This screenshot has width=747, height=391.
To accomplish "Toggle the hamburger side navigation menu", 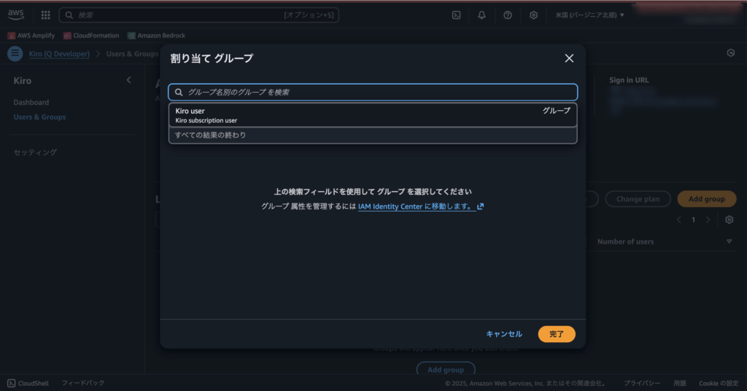I will click(x=15, y=53).
